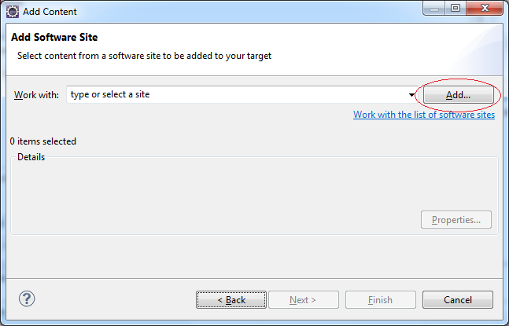
Task: Expand the Work with site dropdown arrow
Action: point(411,95)
